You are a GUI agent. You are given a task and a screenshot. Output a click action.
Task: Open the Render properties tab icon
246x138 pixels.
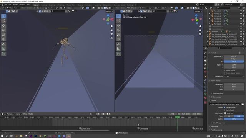[205, 58]
